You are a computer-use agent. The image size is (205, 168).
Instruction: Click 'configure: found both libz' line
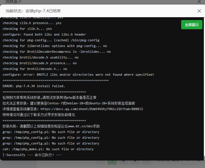[44, 34]
